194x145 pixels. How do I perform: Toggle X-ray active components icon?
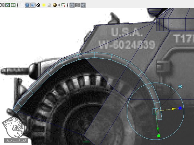pyautogui.click(x=78, y=5)
